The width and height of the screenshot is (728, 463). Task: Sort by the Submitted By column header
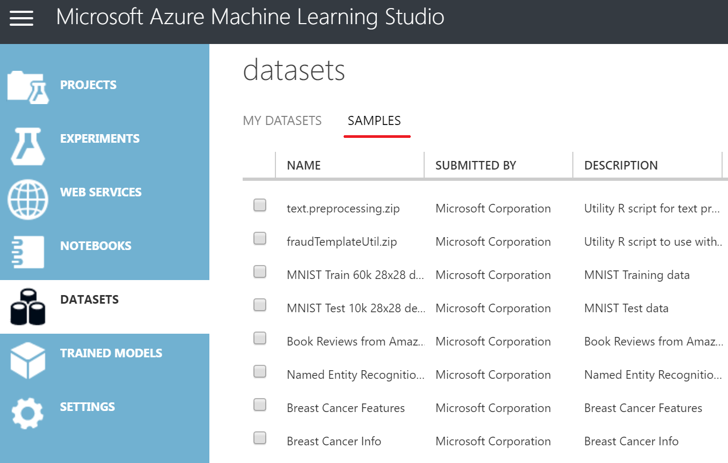(x=476, y=165)
